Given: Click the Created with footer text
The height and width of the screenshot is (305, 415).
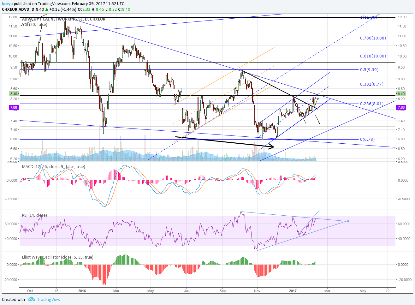Looking at the screenshot, I should (x=13, y=299).
